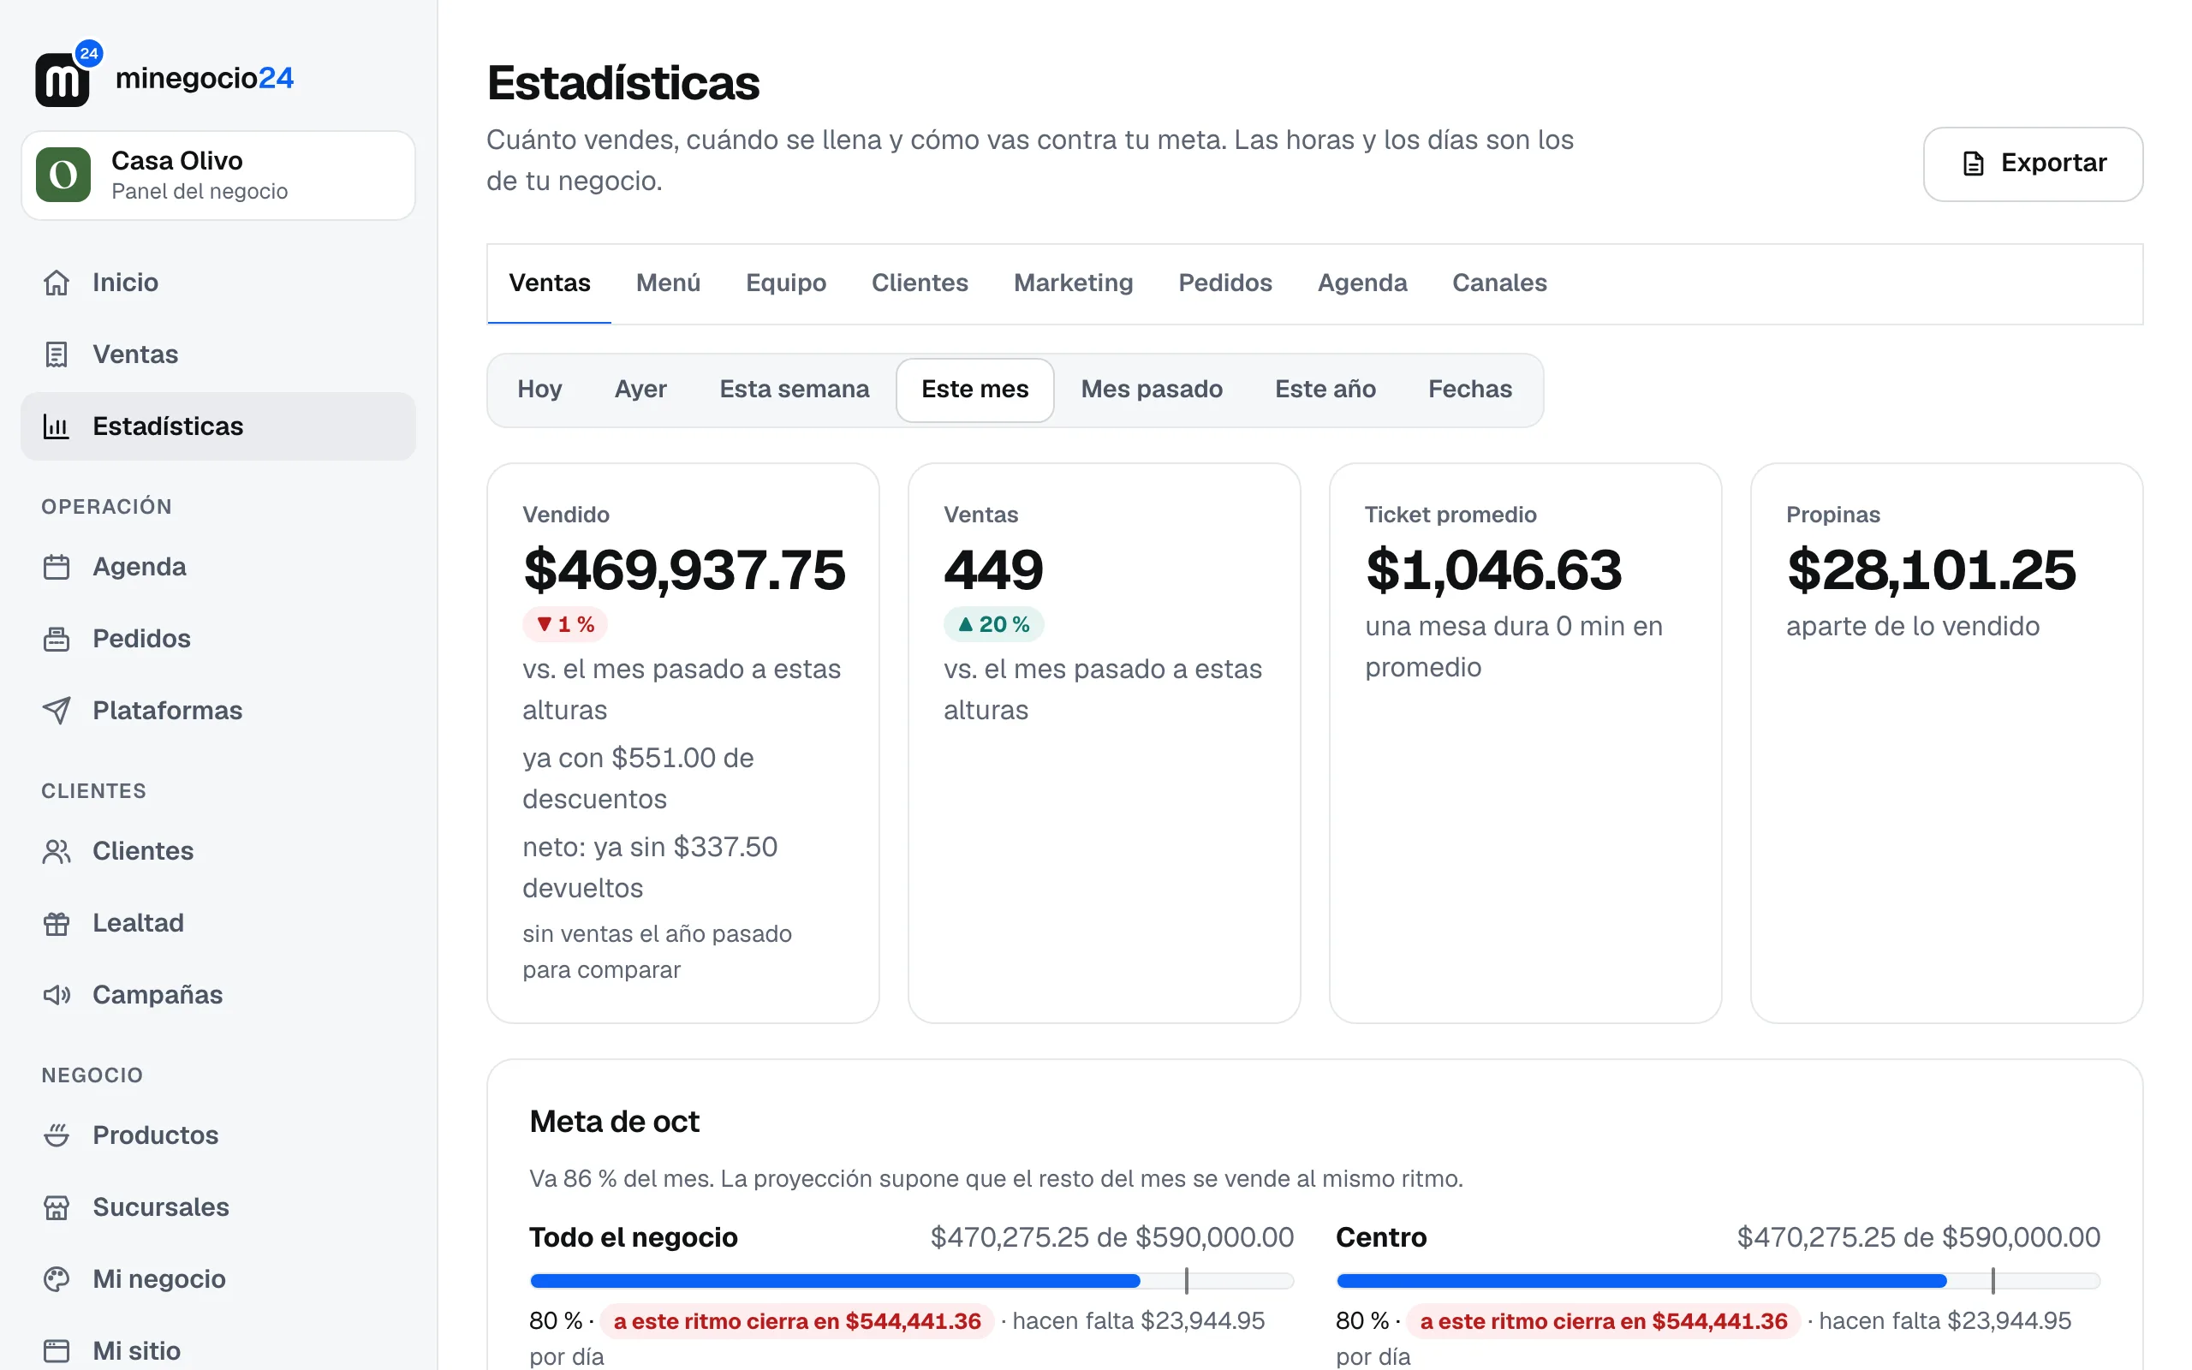Select the Esta semana range

(795, 390)
